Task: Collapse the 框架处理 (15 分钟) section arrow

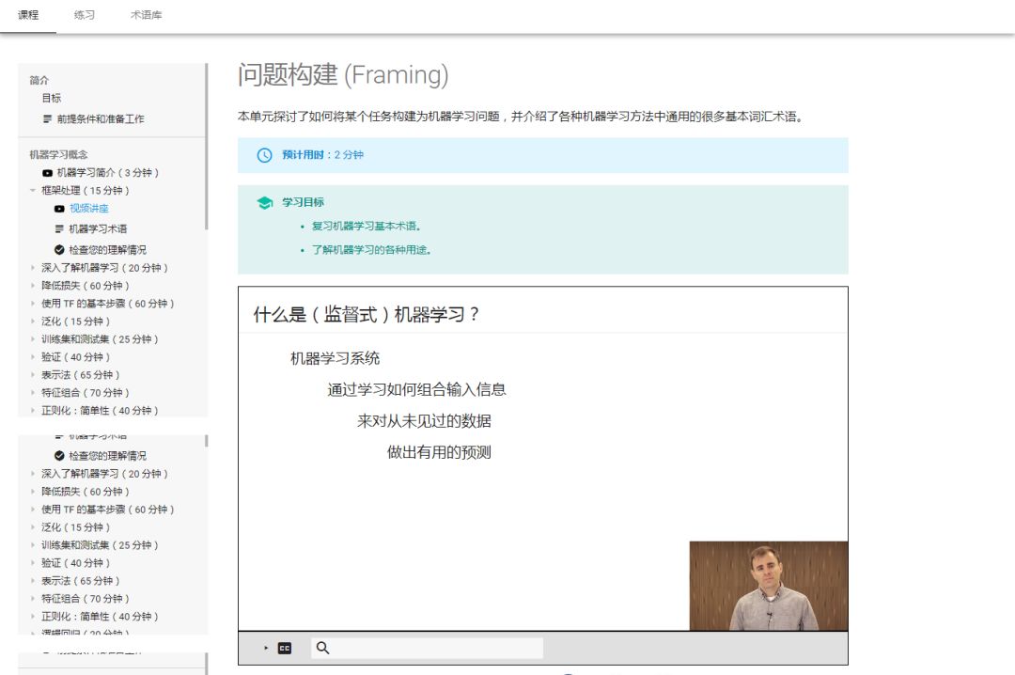Action: [33, 191]
